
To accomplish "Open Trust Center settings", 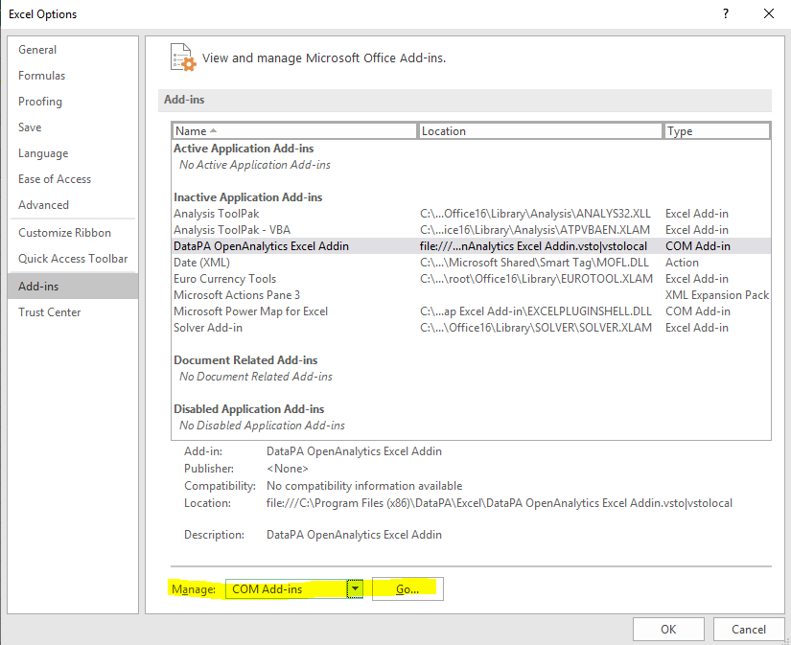I will pyautogui.click(x=73, y=312).
